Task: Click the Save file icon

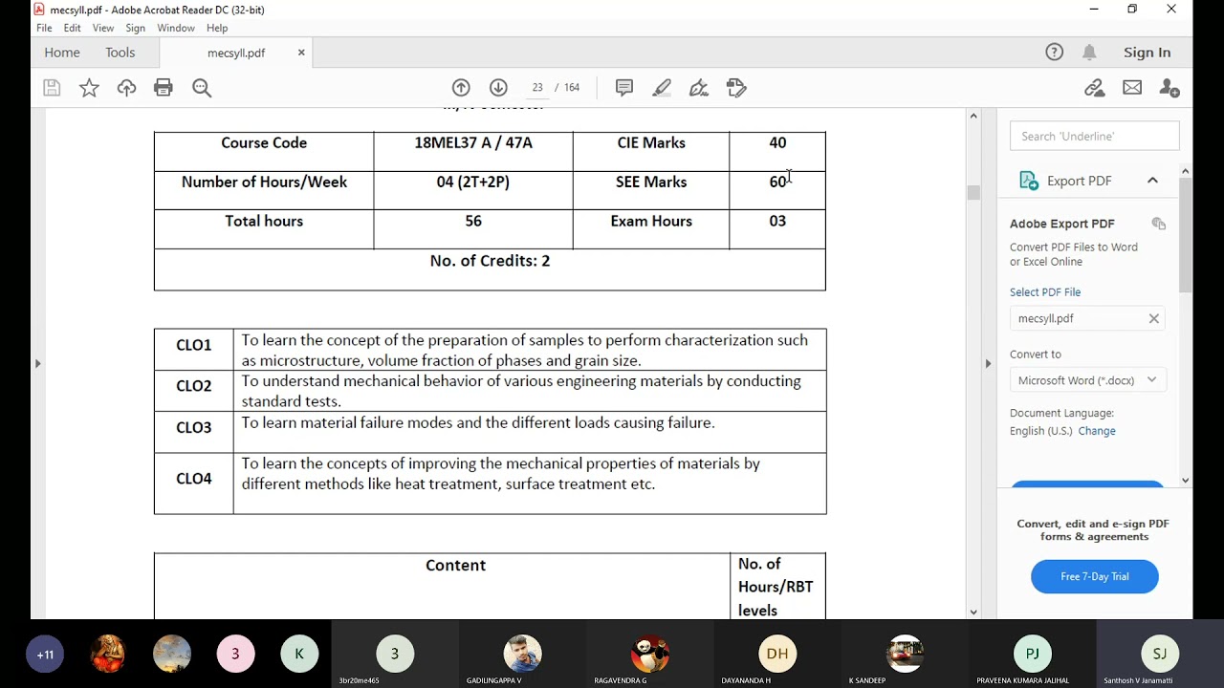Action: pos(52,88)
